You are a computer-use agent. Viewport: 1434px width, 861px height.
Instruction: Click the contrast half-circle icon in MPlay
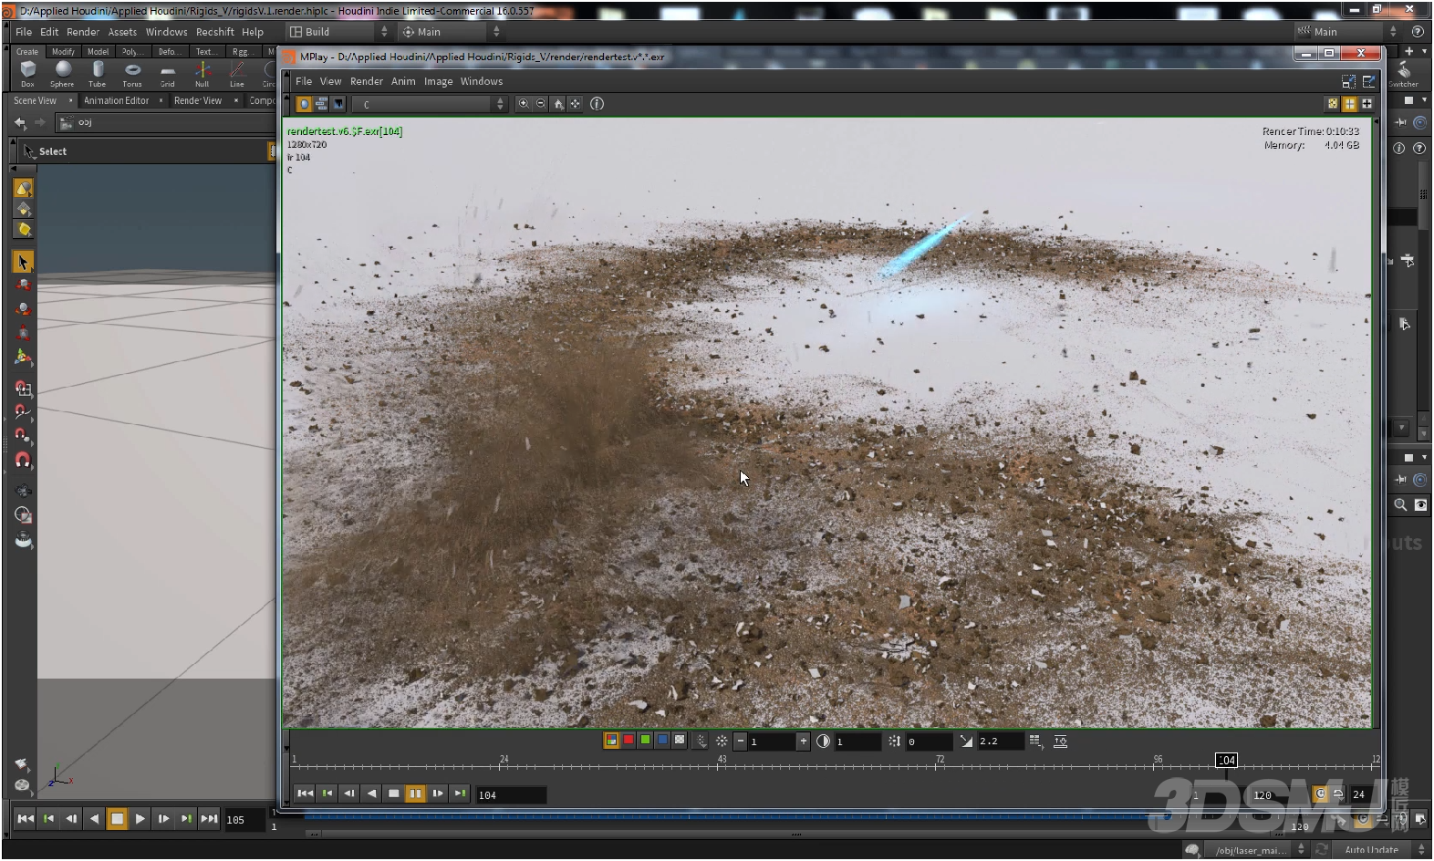click(x=823, y=742)
